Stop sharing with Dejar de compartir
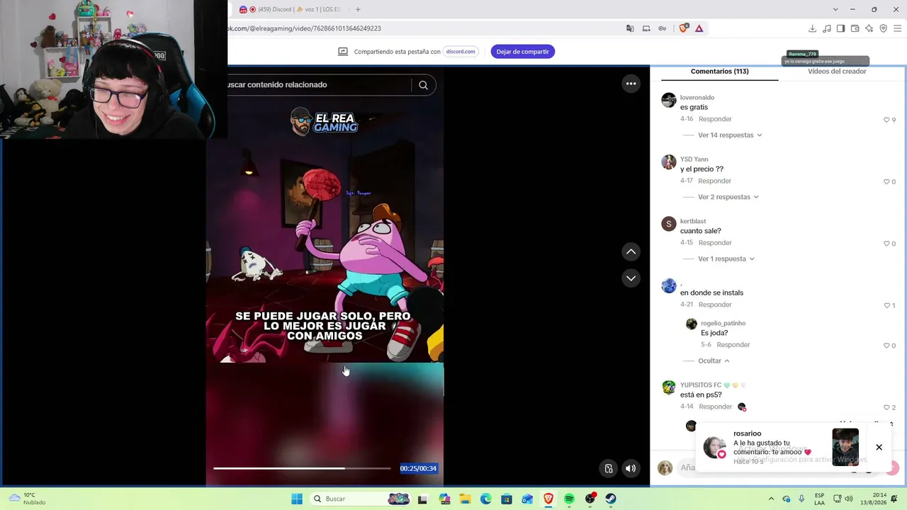 coord(523,52)
